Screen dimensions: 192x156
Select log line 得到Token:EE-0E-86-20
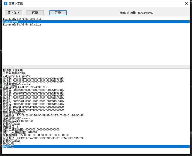(96, 121)
